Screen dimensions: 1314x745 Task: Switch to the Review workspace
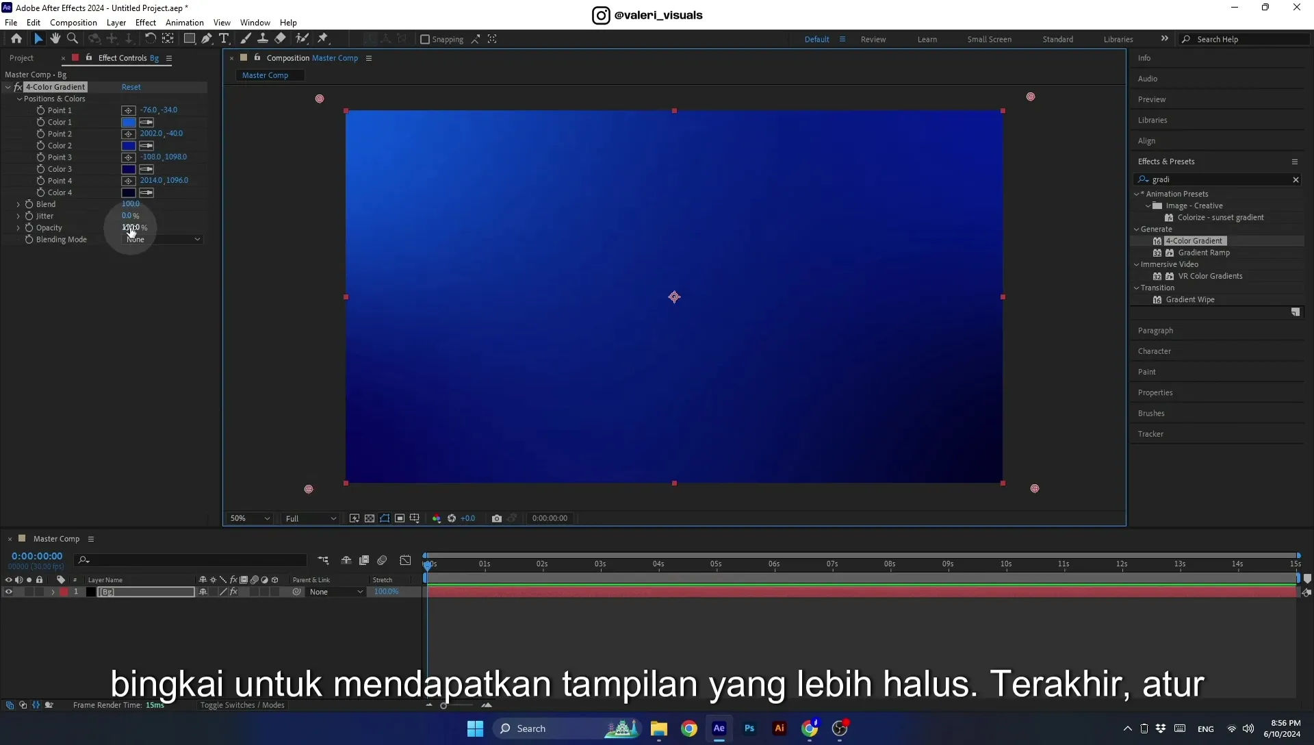pyautogui.click(x=873, y=39)
